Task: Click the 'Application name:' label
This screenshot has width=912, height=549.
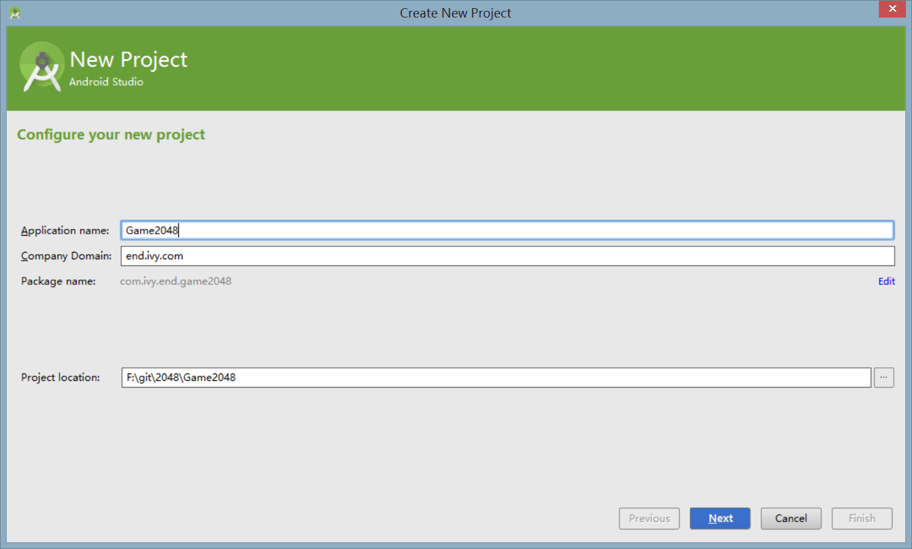Action: coord(65,230)
